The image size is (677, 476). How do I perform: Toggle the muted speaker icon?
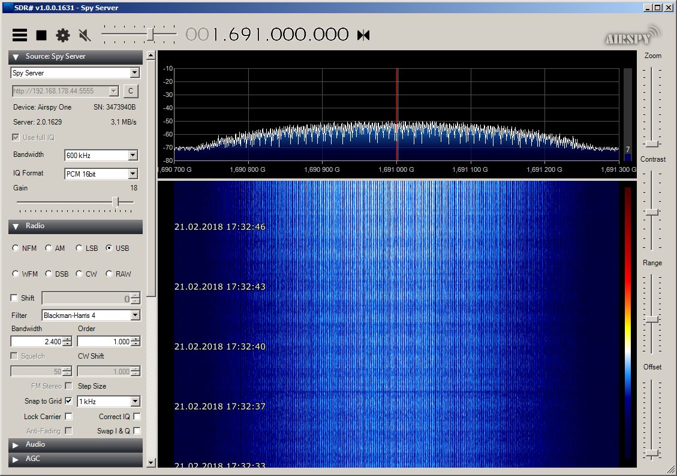point(85,35)
